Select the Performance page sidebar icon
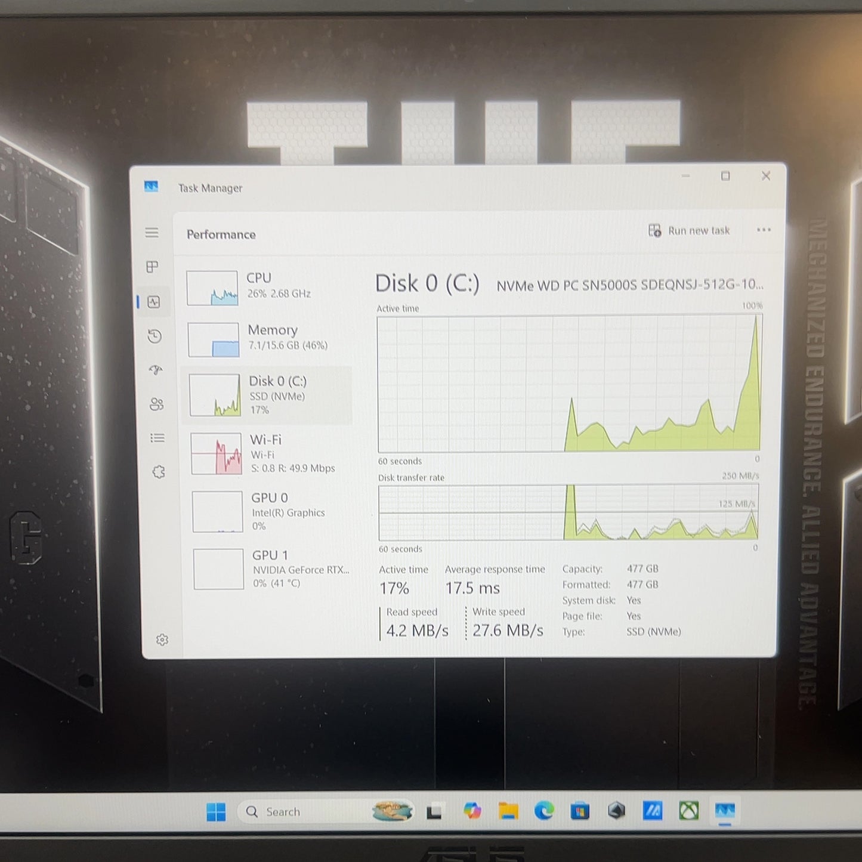862x862 pixels. point(153,302)
